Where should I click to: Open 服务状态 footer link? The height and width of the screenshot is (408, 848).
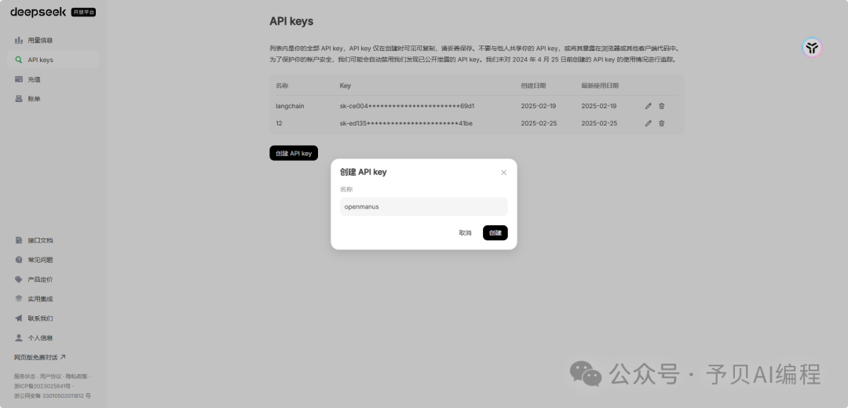[24, 376]
